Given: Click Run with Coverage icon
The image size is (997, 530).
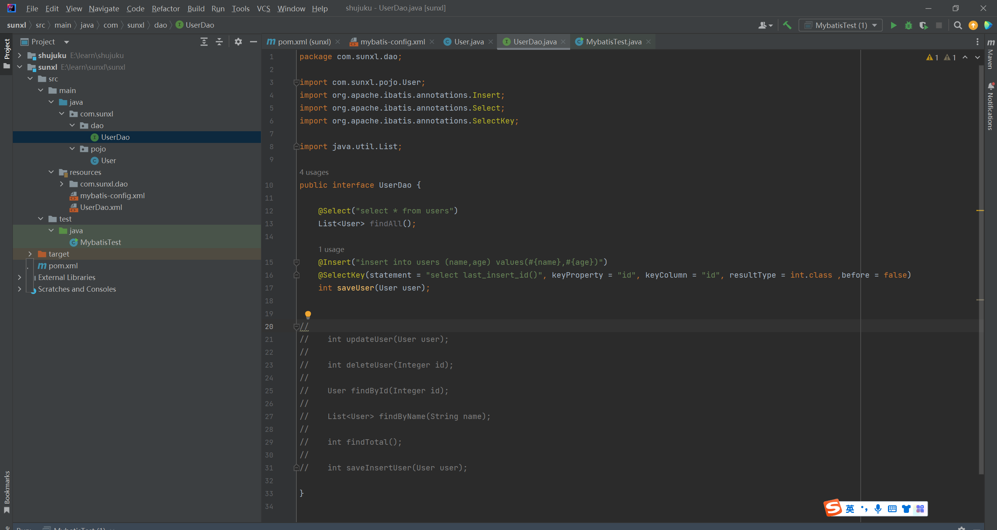Looking at the screenshot, I should (924, 25).
